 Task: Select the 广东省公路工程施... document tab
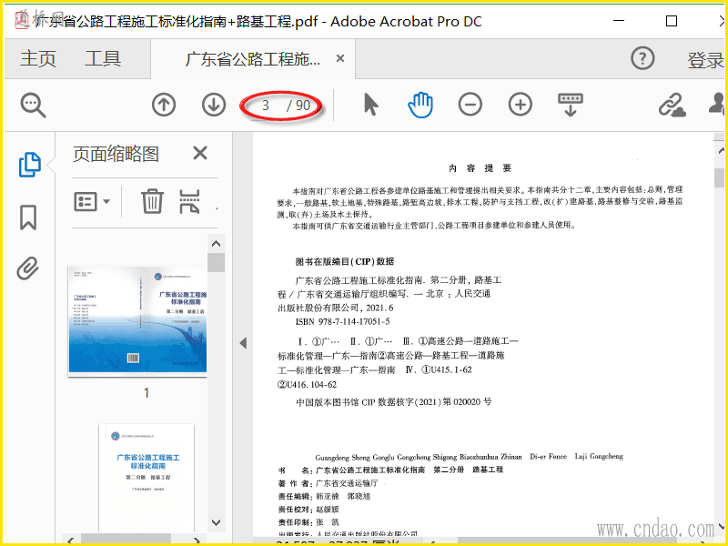[x=253, y=59]
